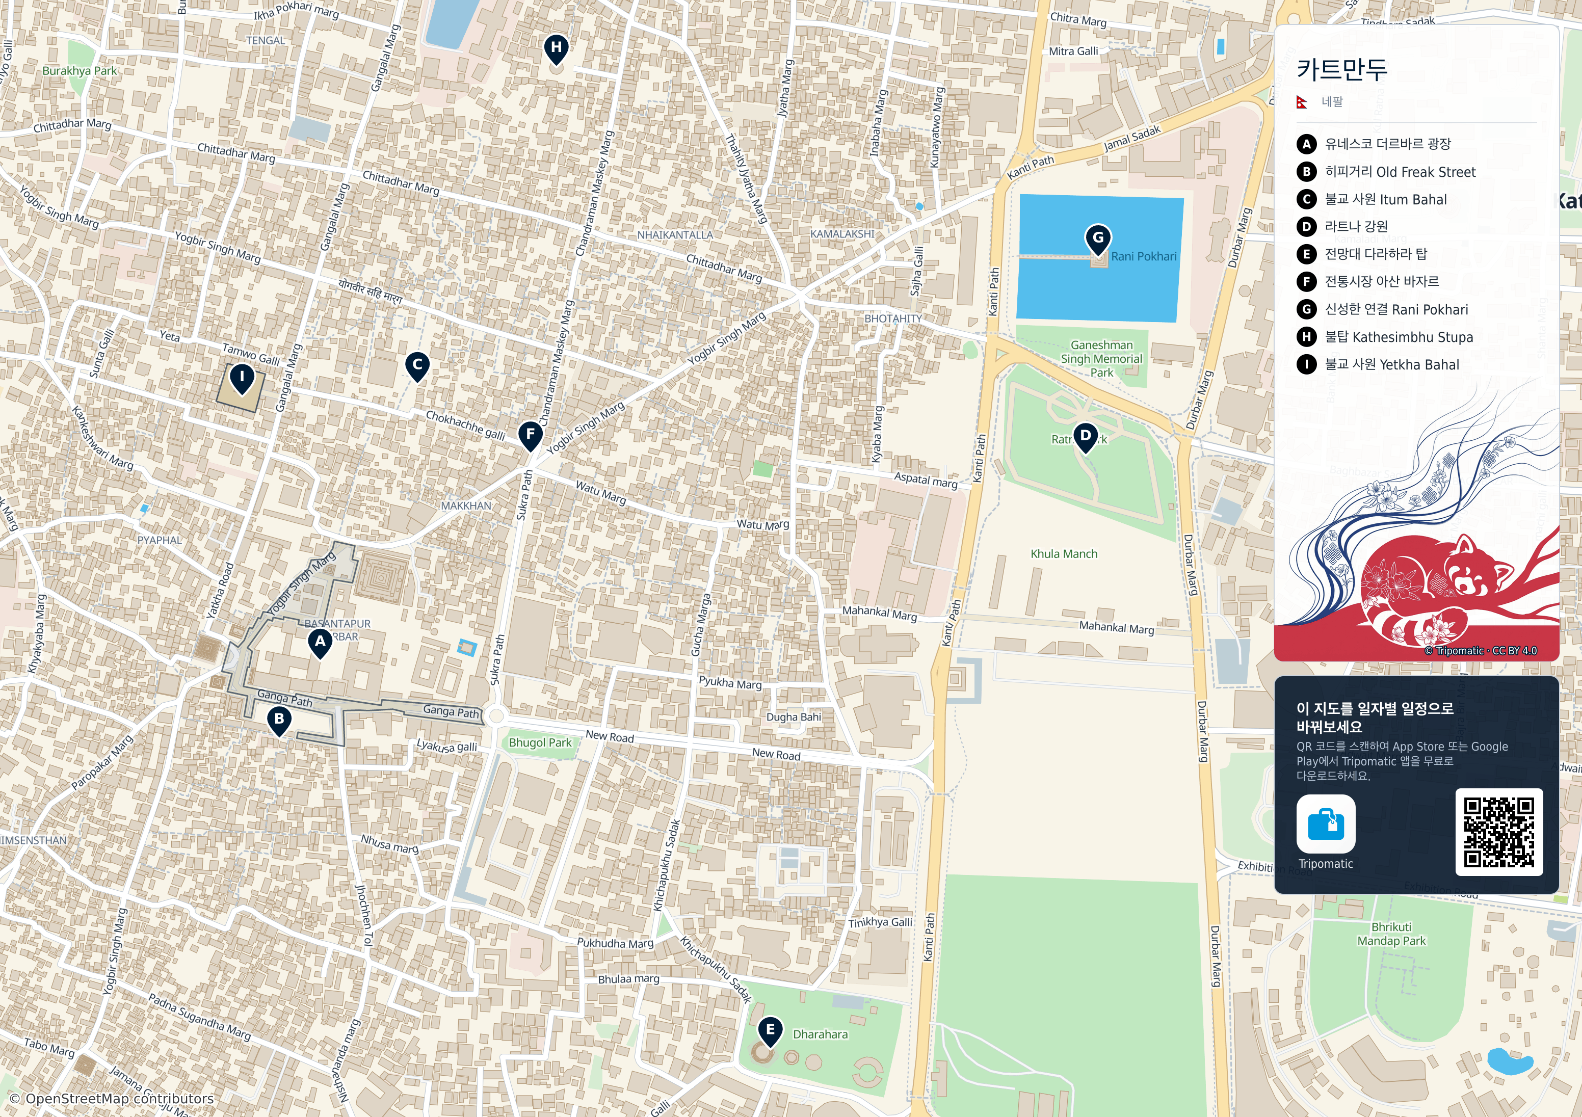Click the Bhrikuti Mandap Park label
The height and width of the screenshot is (1117, 1582).
pos(1391,934)
